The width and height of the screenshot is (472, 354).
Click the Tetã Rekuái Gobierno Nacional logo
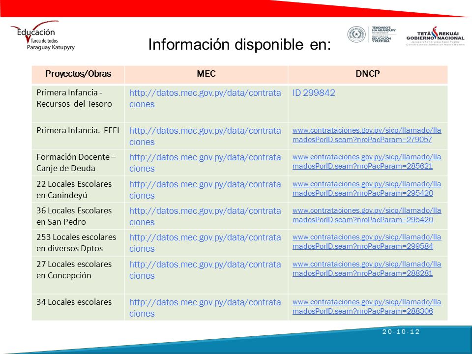tap(435, 36)
